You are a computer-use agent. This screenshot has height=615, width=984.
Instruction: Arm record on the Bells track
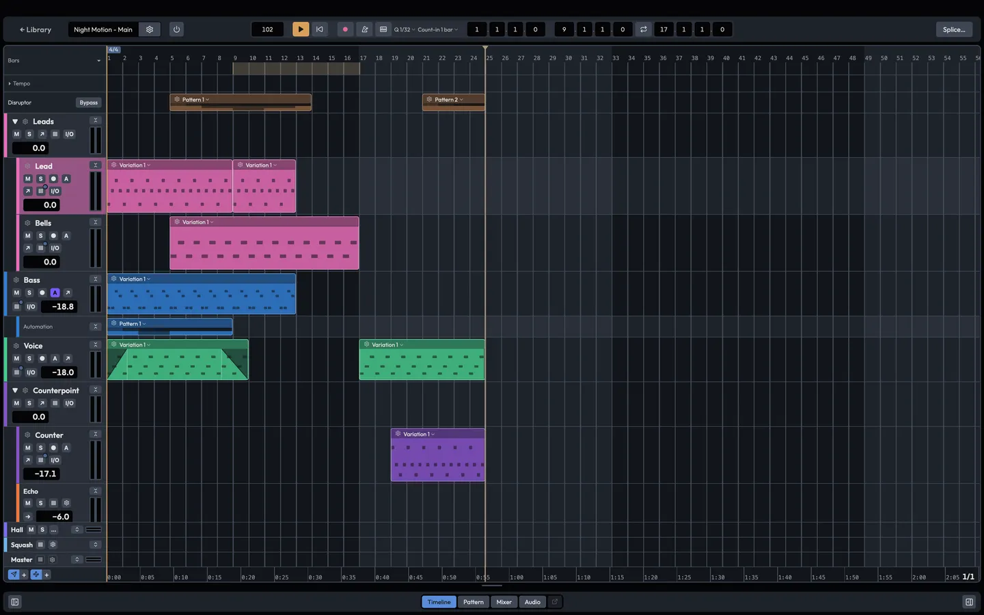click(x=53, y=236)
